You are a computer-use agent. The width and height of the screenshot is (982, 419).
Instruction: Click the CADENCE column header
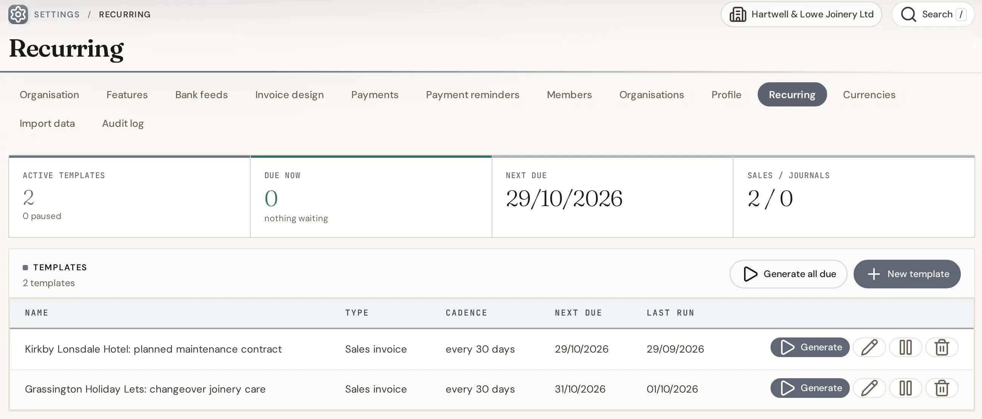(x=466, y=313)
